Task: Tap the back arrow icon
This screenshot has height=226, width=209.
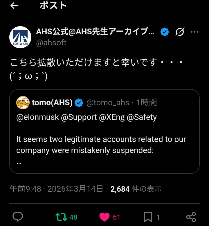Action: [15, 6]
